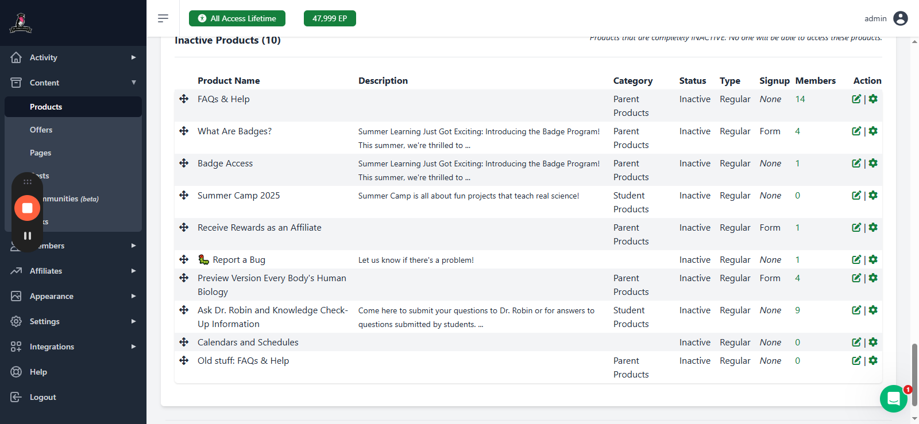Screen dimensions: 919x424
Task: Pause the screen recording
Action: [x=27, y=236]
